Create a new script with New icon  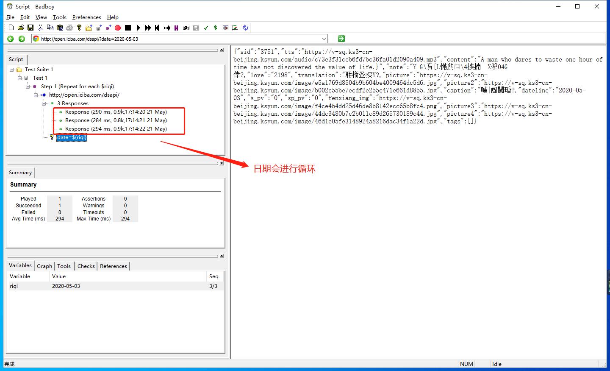point(11,28)
